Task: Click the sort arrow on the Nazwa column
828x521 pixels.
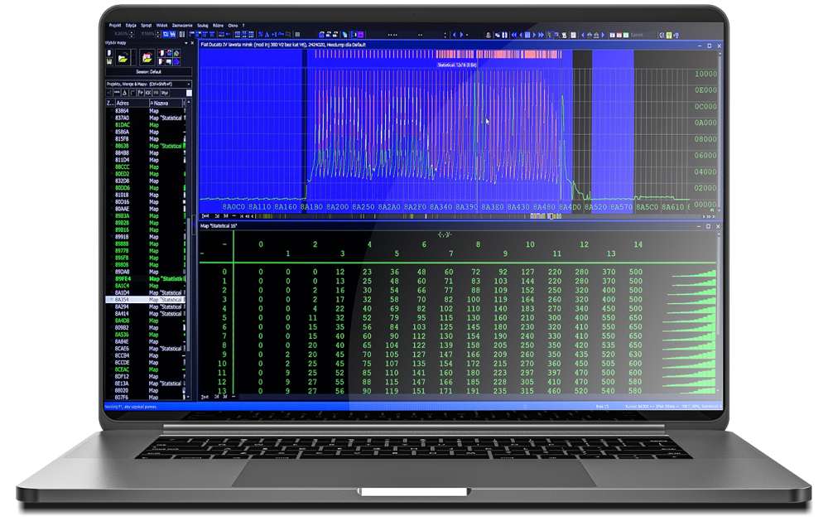Action: (x=152, y=102)
